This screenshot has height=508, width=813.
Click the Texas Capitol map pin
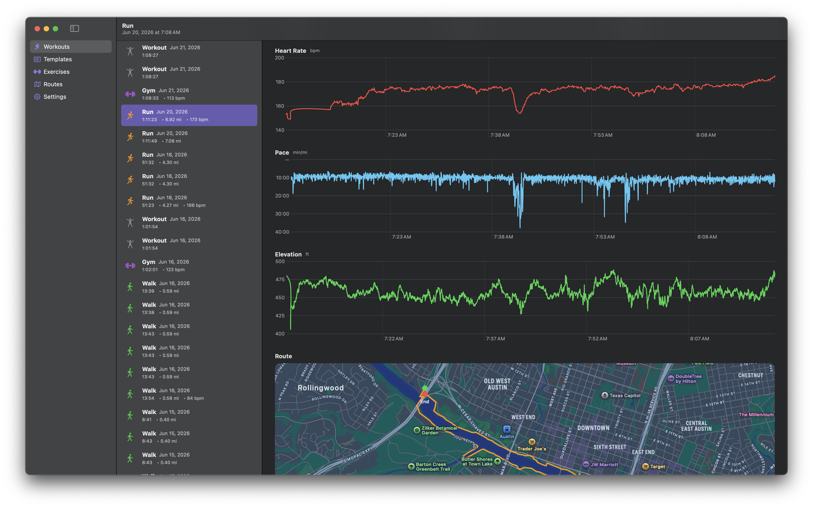coord(605,395)
